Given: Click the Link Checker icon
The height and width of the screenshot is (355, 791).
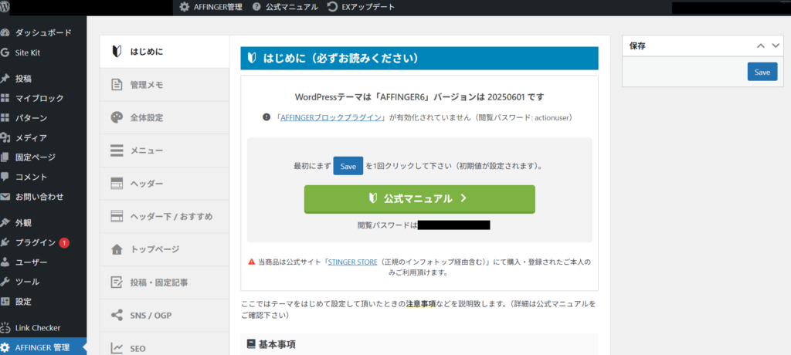Looking at the screenshot, I should click(x=5, y=328).
